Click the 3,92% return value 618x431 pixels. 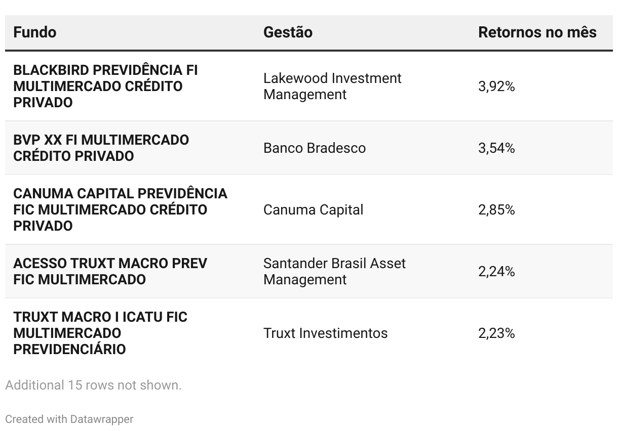(496, 87)
